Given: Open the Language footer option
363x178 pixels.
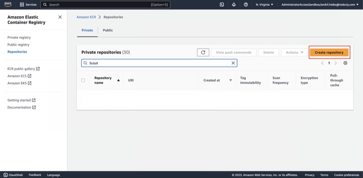Looking at the screenshot, I should click(x=53, y=175).
